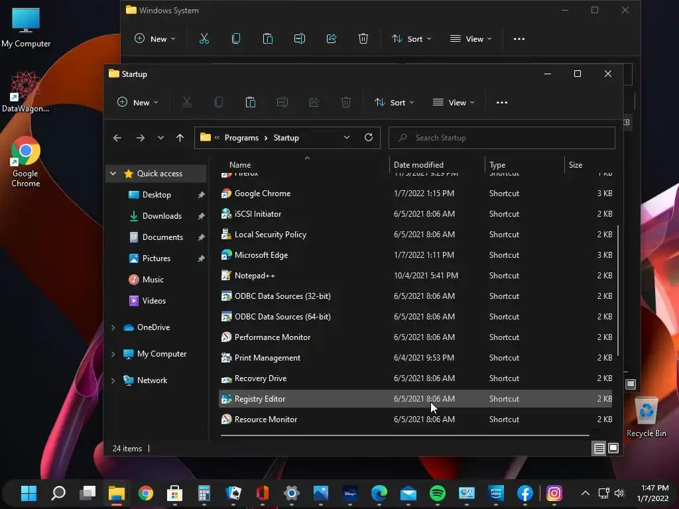Go up one folder level

tap(180, 138)
